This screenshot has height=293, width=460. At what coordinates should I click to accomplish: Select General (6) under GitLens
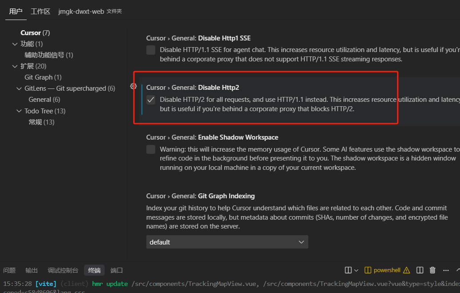coord(44,100)
